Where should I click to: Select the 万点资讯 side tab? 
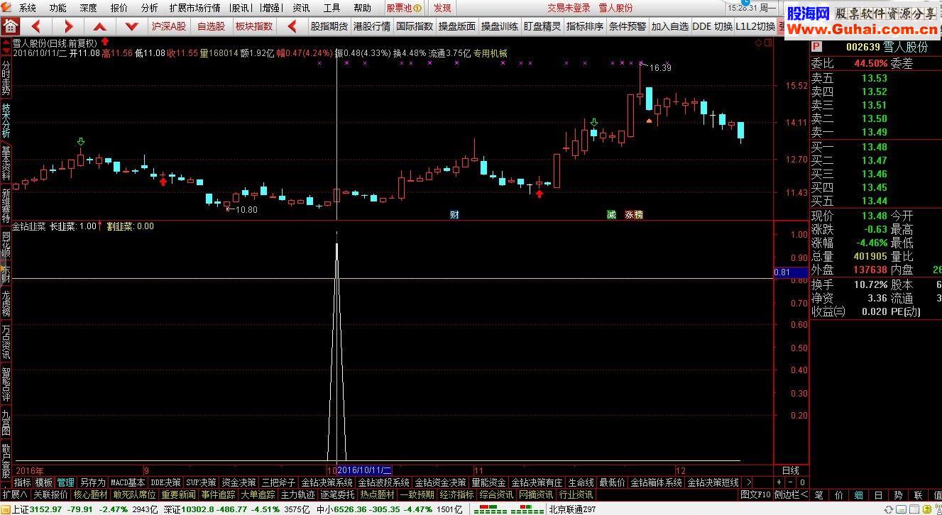point(6,341)
